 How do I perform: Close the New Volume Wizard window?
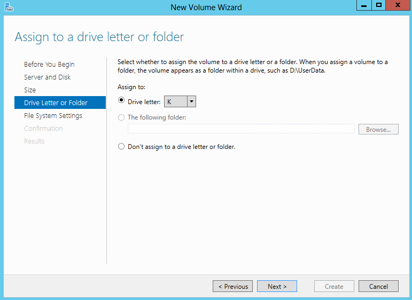(398, 5)
